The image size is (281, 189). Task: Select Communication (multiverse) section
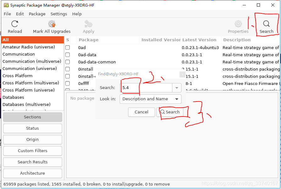pos(33,61)
